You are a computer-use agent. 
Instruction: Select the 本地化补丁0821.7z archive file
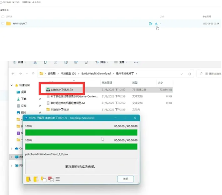coord(62,90)
